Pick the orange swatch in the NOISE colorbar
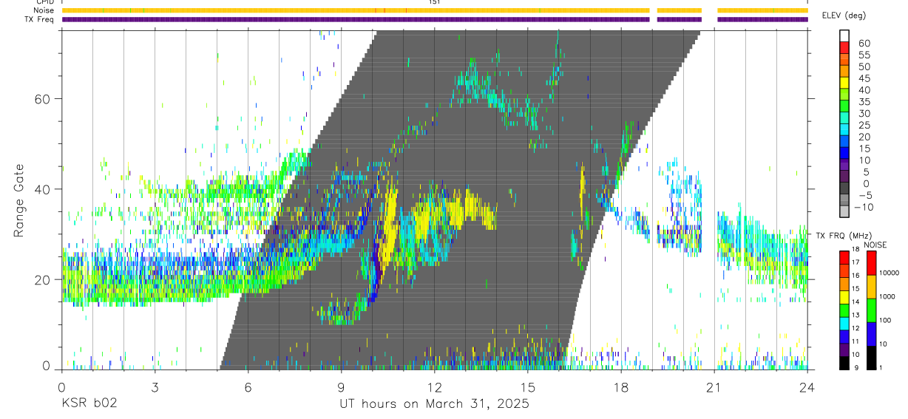 [871, 287]
